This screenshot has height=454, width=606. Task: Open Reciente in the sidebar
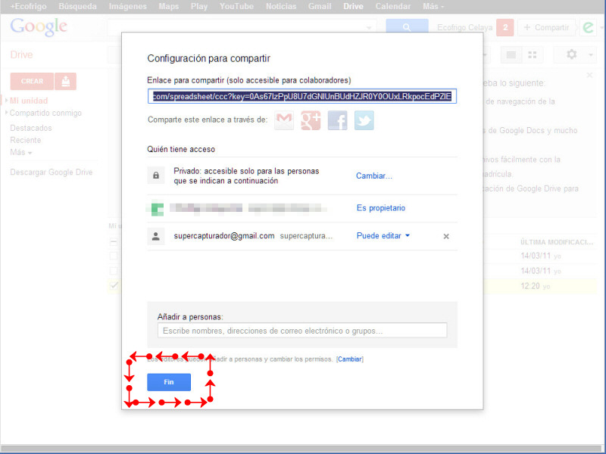click(26, 140)
